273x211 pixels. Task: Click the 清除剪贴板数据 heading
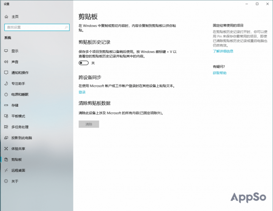[x=94, y=103]
